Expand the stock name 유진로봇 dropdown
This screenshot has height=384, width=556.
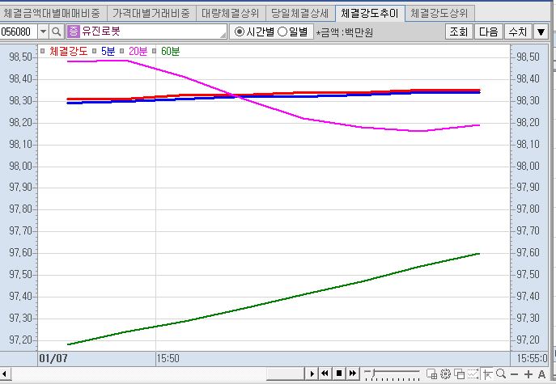pyautogui.click(x=221, y=32)
